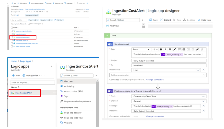Open Visual Studio Enterprise Subscription link
Image resolution: width=224 pixels, height=129 pixels.
pyautogui.click(x=35, y=9)
